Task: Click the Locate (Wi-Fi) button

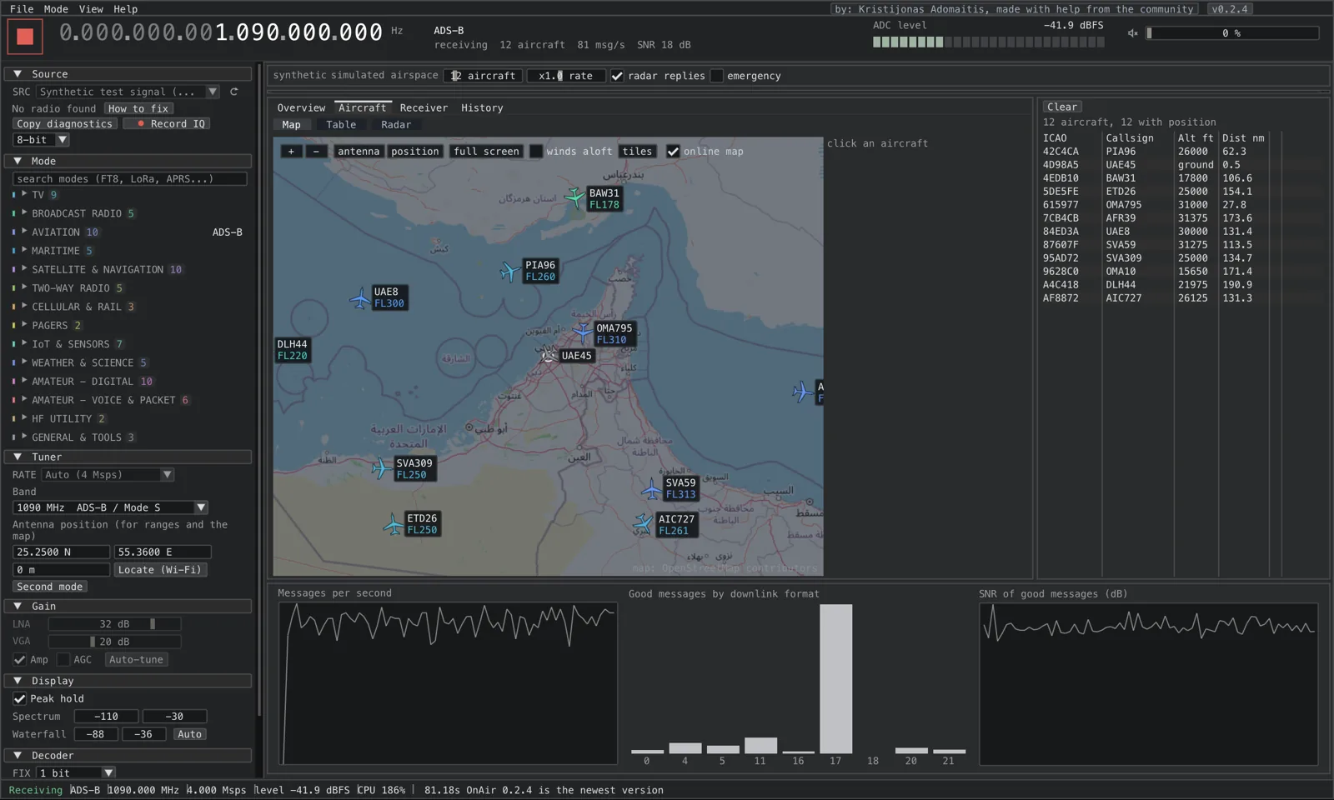Action: click(x=159, y=570)
